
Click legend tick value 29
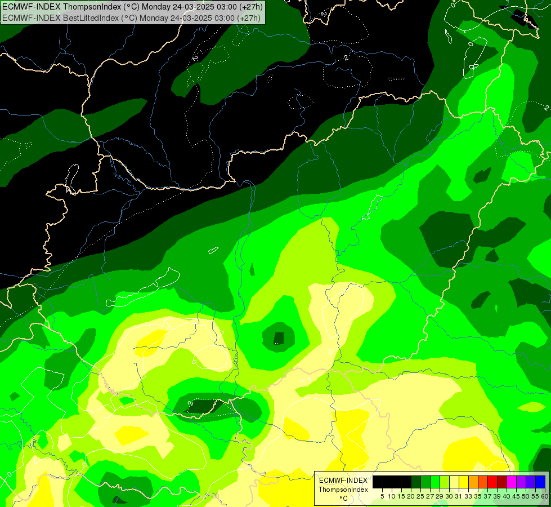tap(439, 496)
